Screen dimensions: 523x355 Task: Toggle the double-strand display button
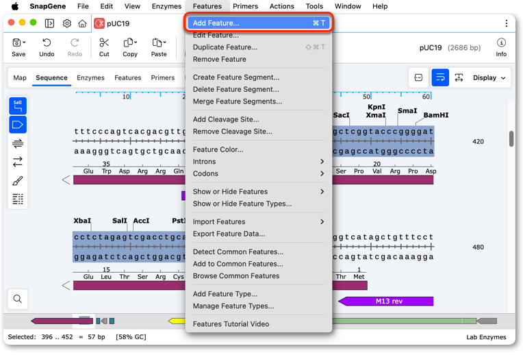coord(18,144)
